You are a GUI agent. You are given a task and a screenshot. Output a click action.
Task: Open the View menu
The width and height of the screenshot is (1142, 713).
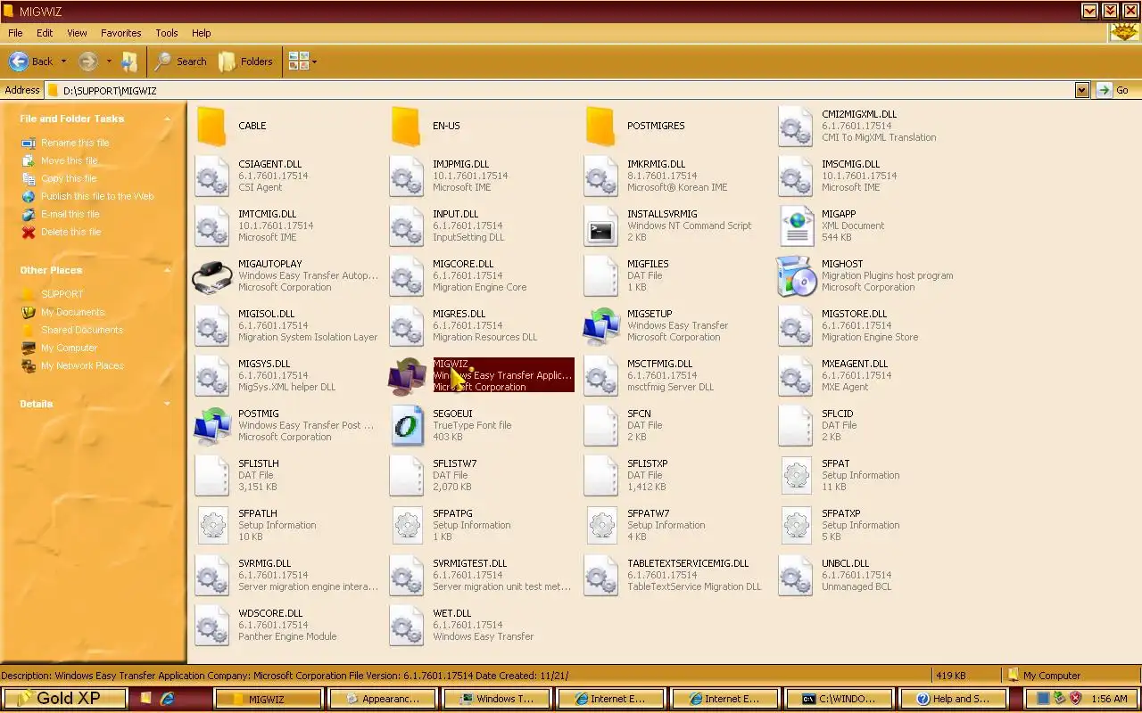click(x=77, y=33)
